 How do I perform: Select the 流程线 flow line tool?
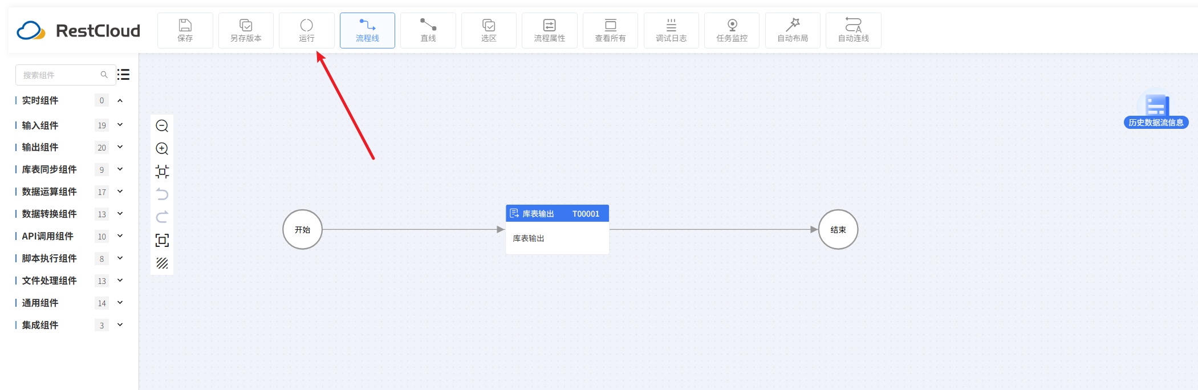[367, 30]
